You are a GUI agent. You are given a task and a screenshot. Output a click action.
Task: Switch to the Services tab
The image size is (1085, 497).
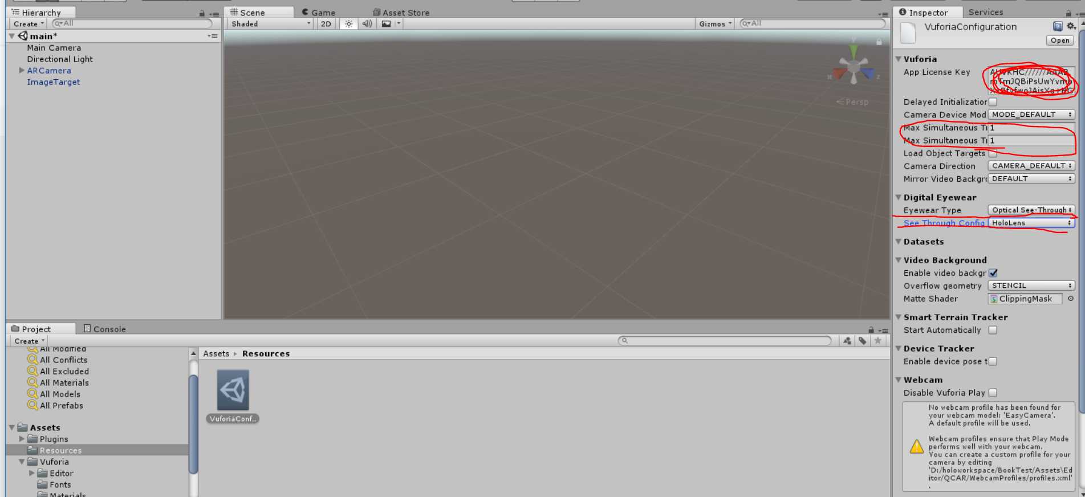pyautogui.click(x=985, y=12)
